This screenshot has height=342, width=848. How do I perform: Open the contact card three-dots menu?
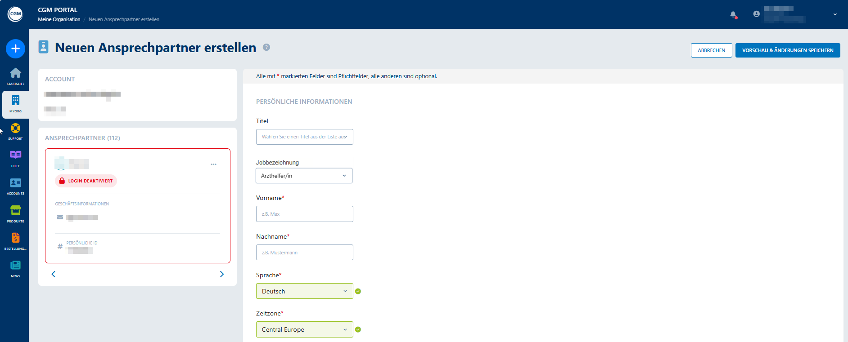coord(213,164)
